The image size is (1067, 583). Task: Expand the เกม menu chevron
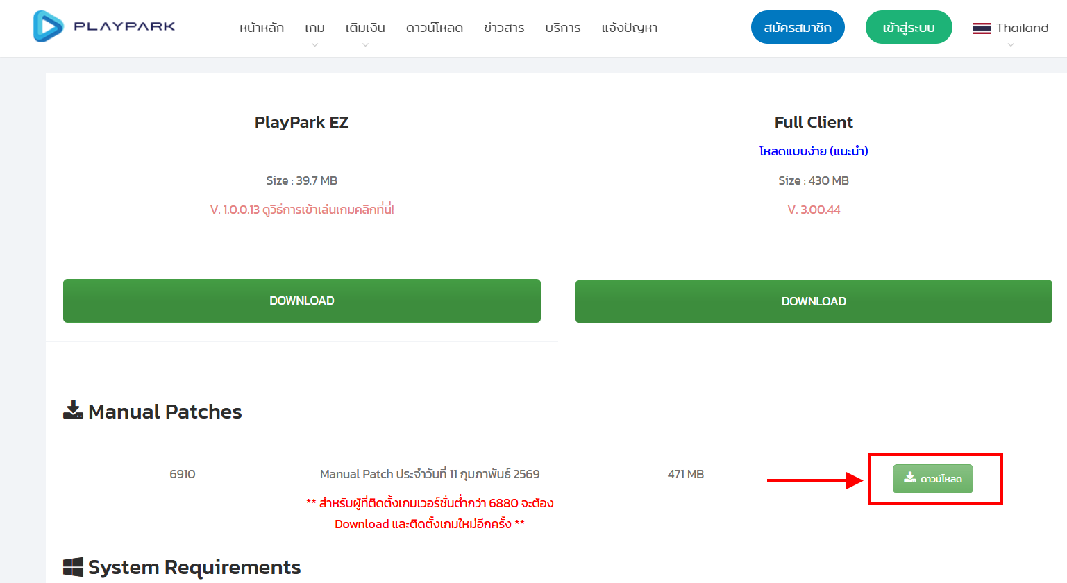(x=314, y=45)
